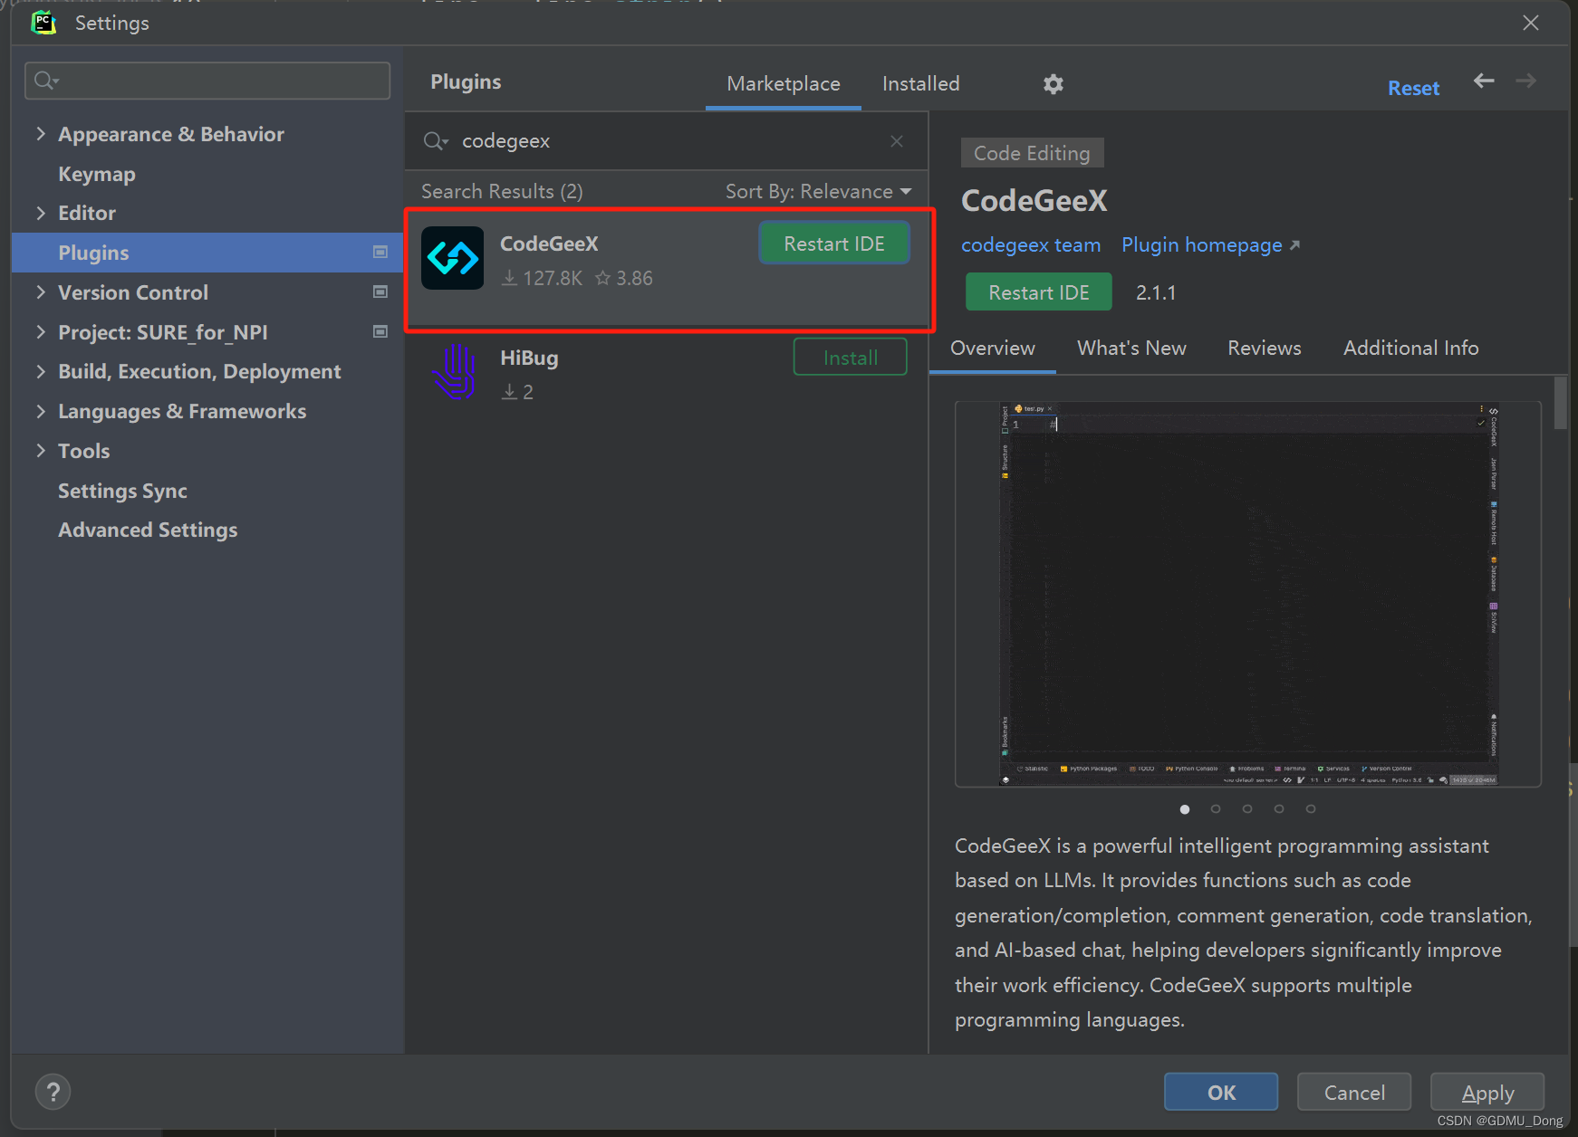Click the CodeGeeX screenshot preview thumbnail
The width and height of the screenshot is (1578, 1137).
click(x=1248, y=594)
